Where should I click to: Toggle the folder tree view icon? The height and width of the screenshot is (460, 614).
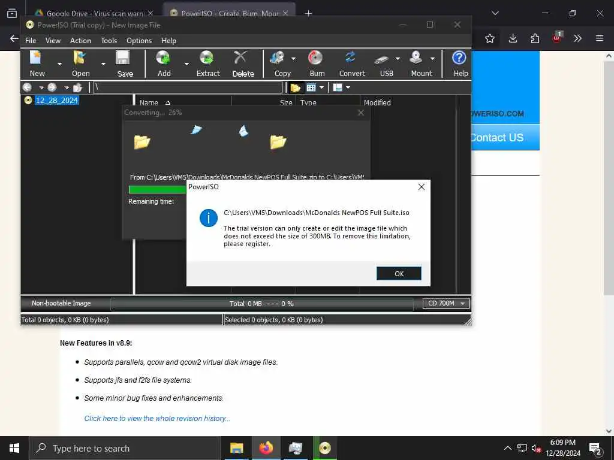pyautogui.click(x=295, y=87)
